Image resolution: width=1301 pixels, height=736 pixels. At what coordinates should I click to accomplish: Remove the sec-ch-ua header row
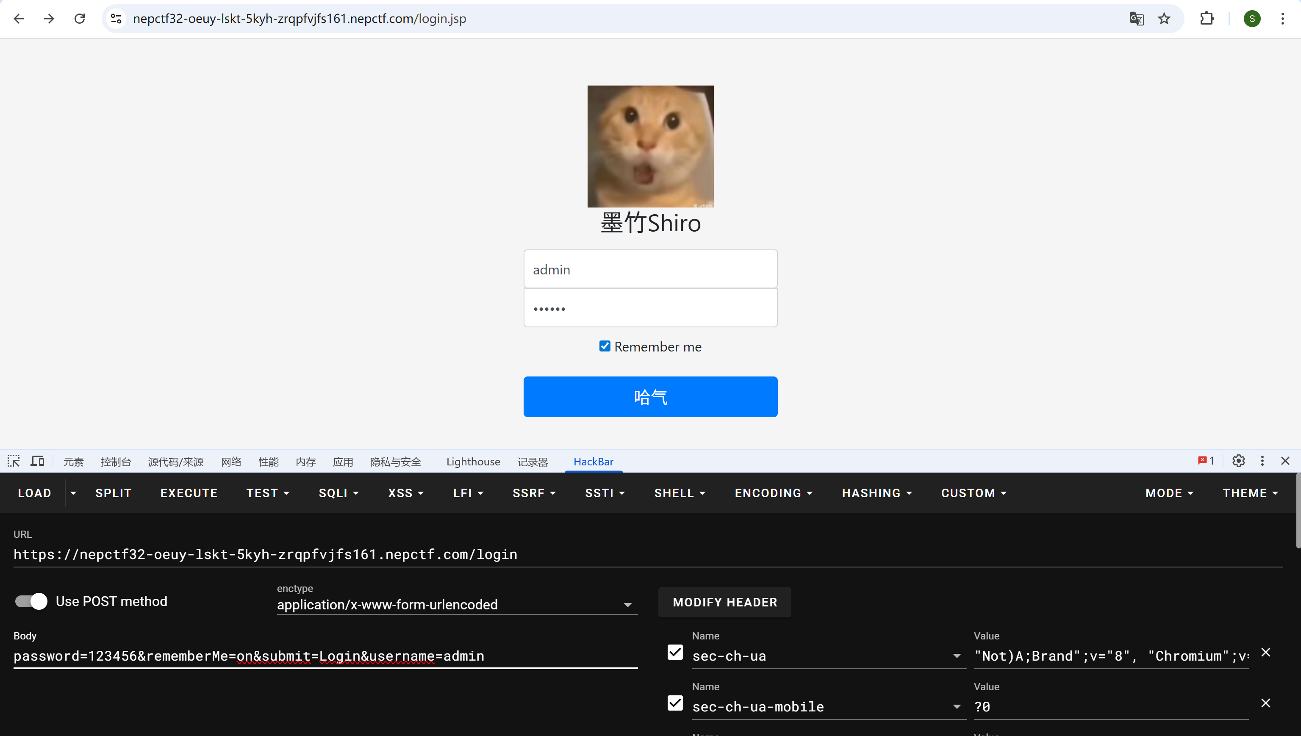[x=1265, y=652]
